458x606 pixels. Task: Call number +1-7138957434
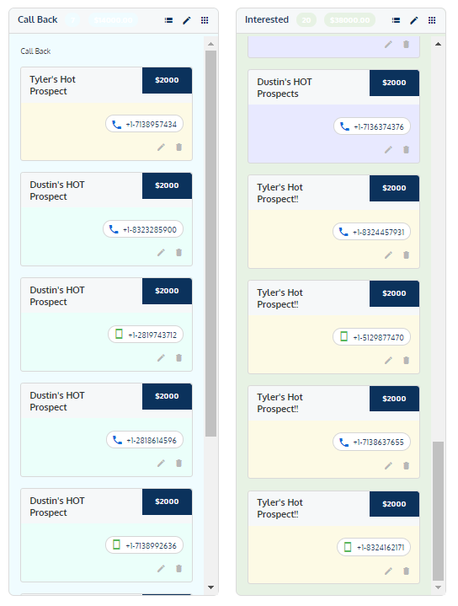point(145,124)
